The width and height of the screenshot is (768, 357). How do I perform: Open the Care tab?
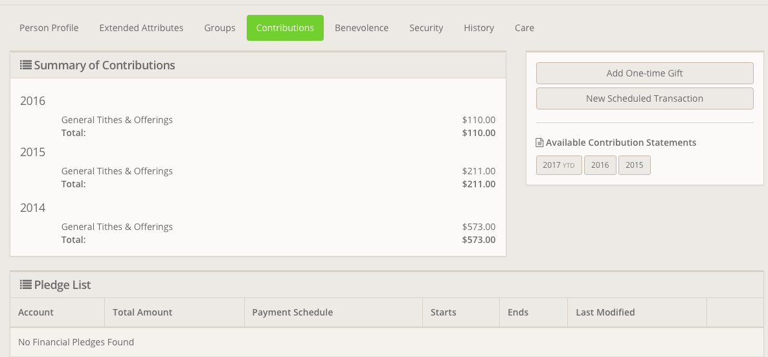pyautogui.click(x=525, y=28)
